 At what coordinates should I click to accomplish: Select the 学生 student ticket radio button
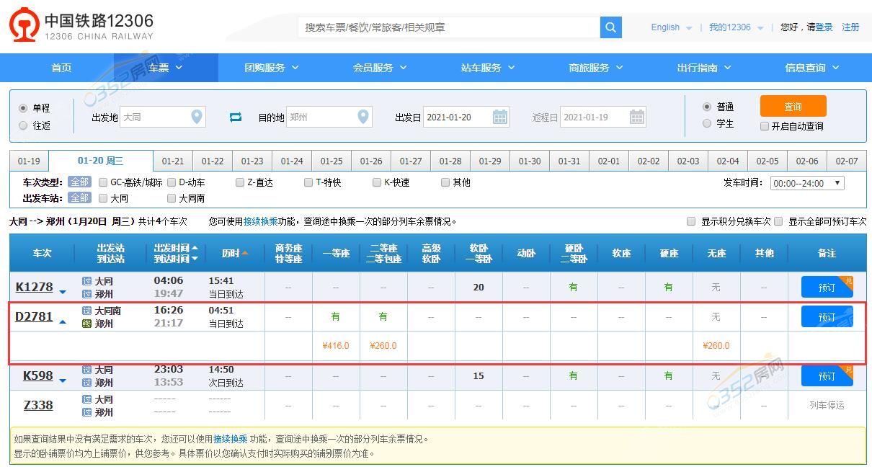click(x=707, y=123)
